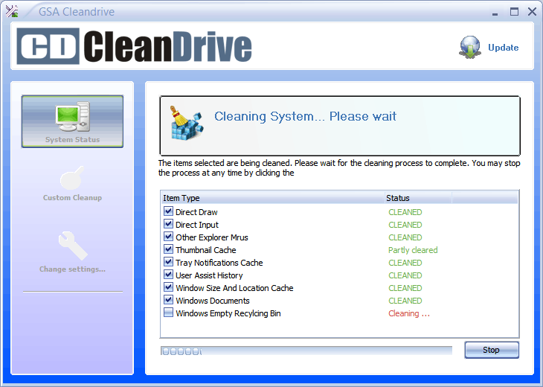This screenshot has height=387, width=543.
Task: Select Tray Notifications Cache row text
Action: pyautogui.click(x=219, y=263)
